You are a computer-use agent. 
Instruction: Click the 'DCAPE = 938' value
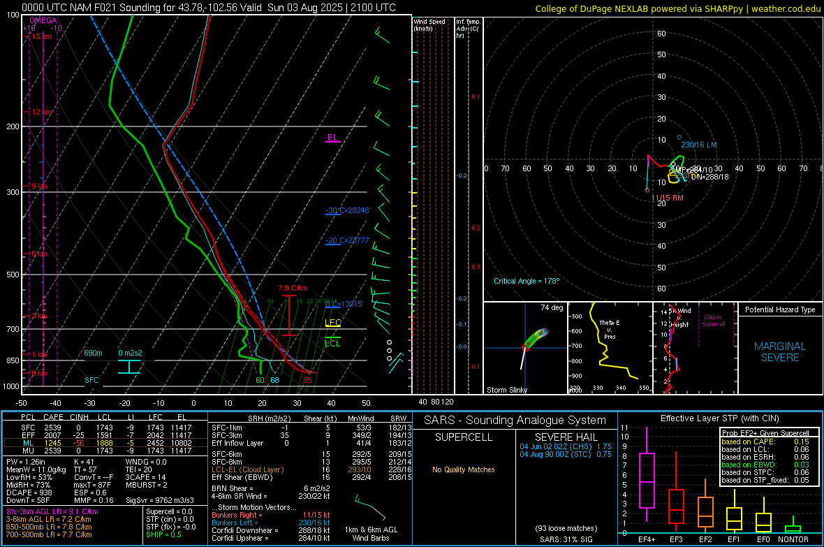pos(29,493)
